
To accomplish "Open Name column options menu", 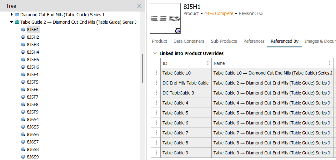I will (329, 63).
